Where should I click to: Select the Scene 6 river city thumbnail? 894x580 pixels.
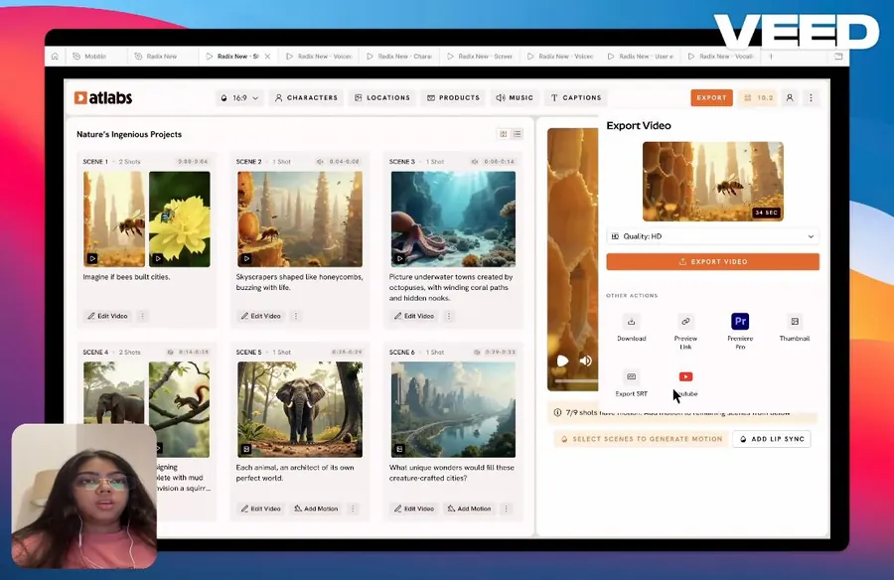click(x=453, y=409)
